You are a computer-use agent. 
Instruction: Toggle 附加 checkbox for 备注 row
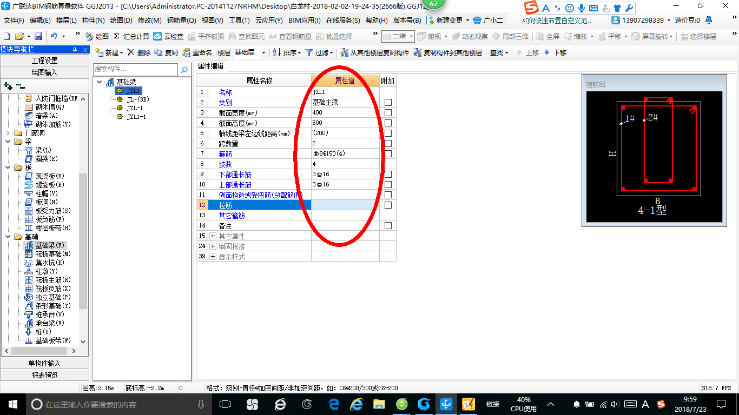pyautogui.click(x=388, y=225)
